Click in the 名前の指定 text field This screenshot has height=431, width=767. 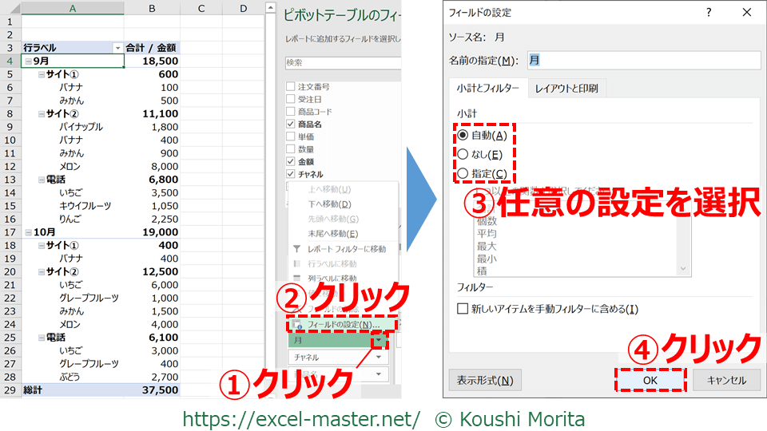coord(639,61)
